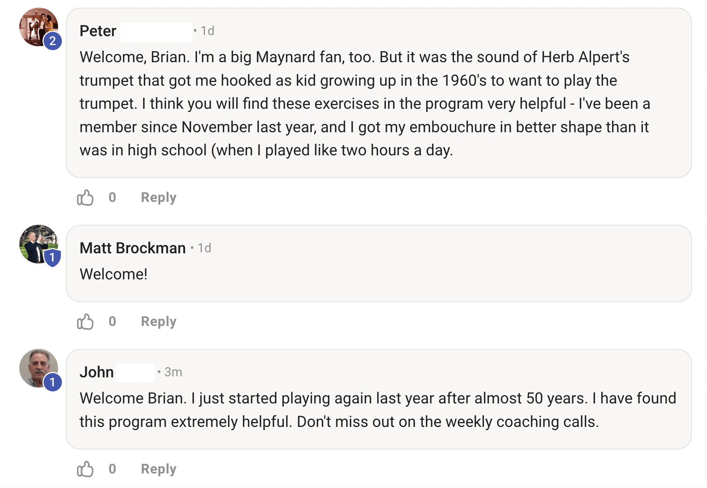Reply to John's comment
Viewport: 707px width, 488px height.
[x=158, y=469]
